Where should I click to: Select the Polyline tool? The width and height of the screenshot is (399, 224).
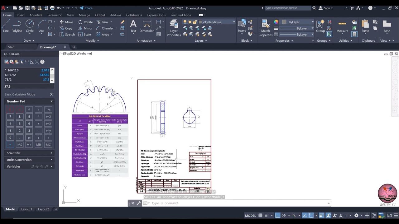pos(17,26)
